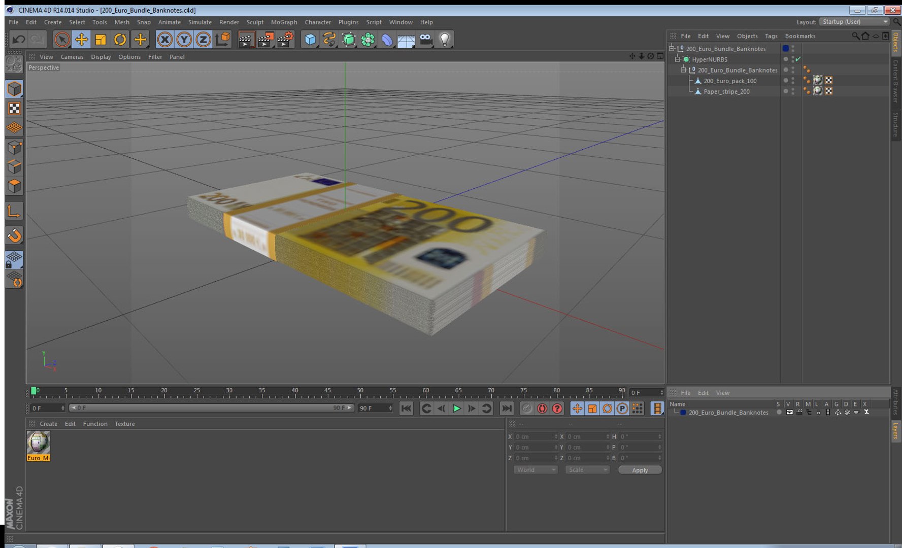Open the Sculpt menu
902x548 pixels.
coord(255,22)
